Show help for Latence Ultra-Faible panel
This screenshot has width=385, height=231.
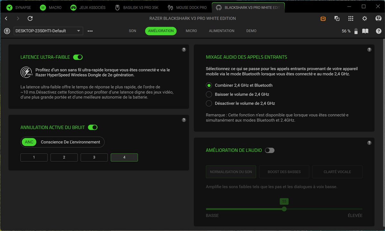184,50
